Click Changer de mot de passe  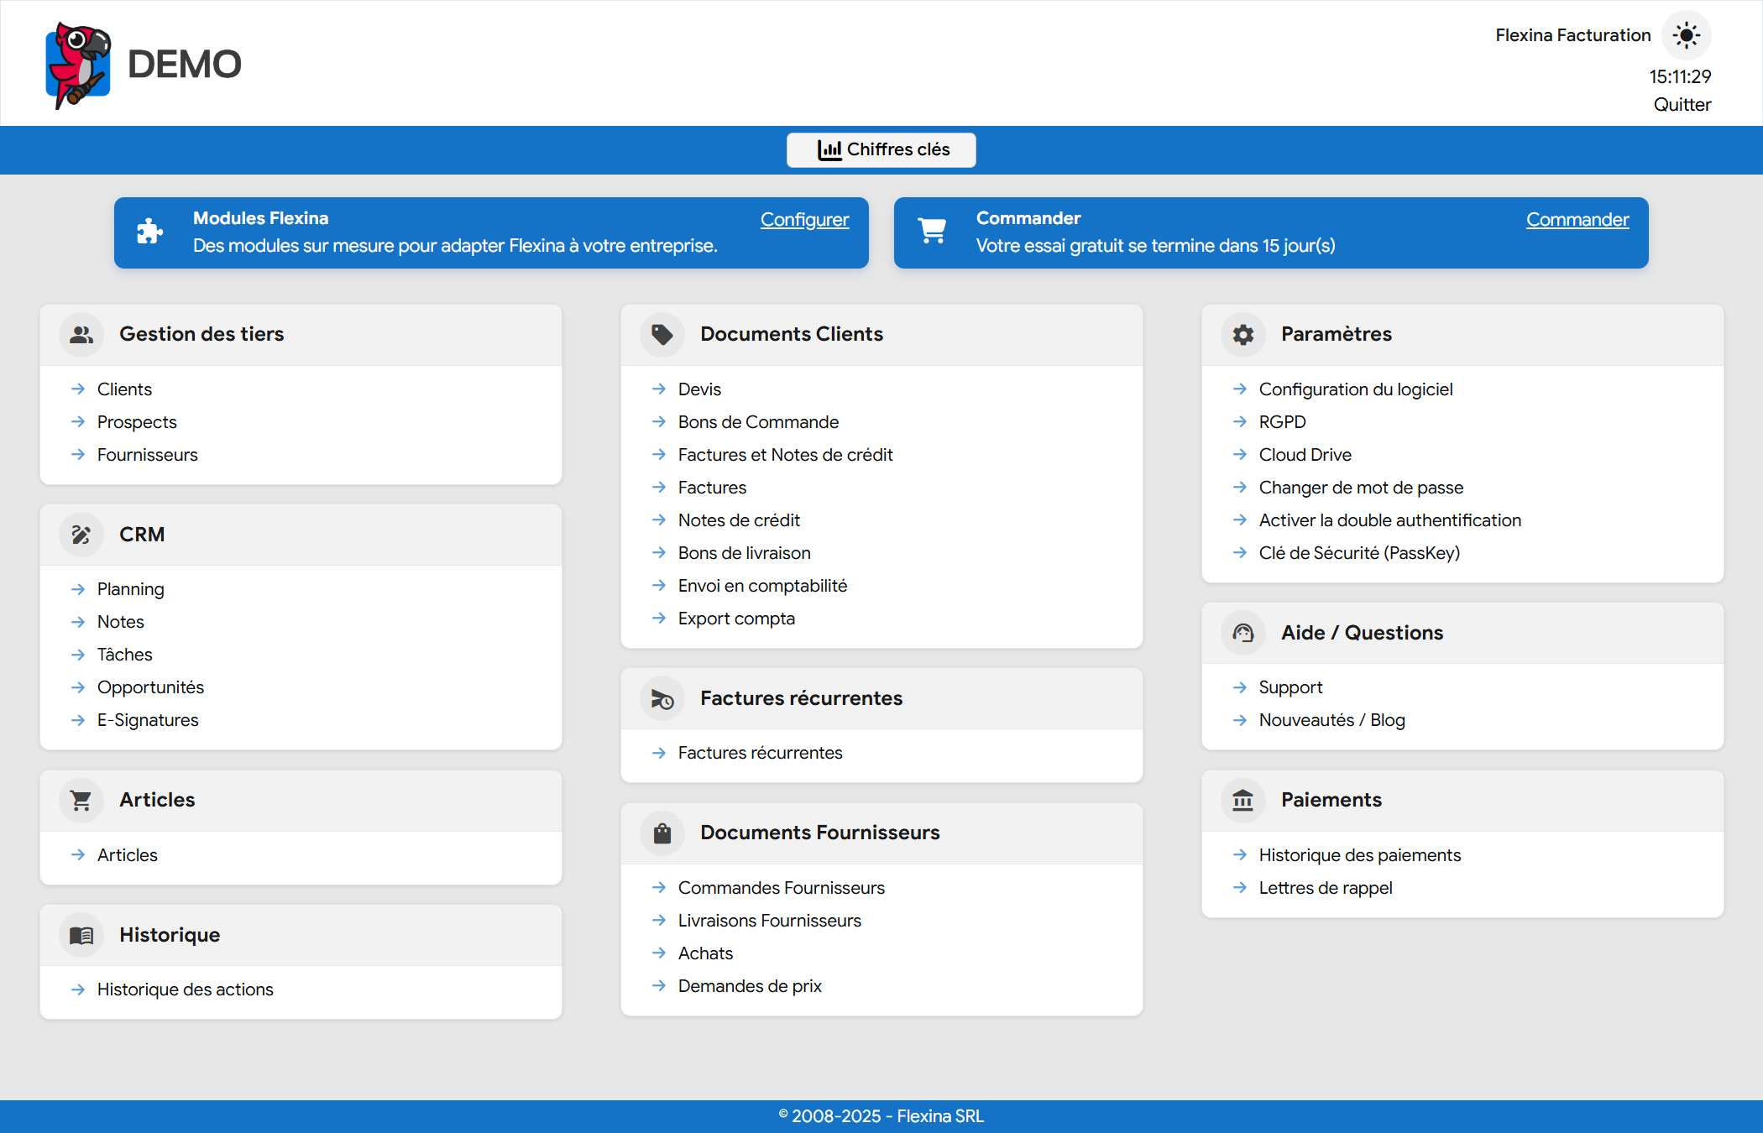[1361, 487]
